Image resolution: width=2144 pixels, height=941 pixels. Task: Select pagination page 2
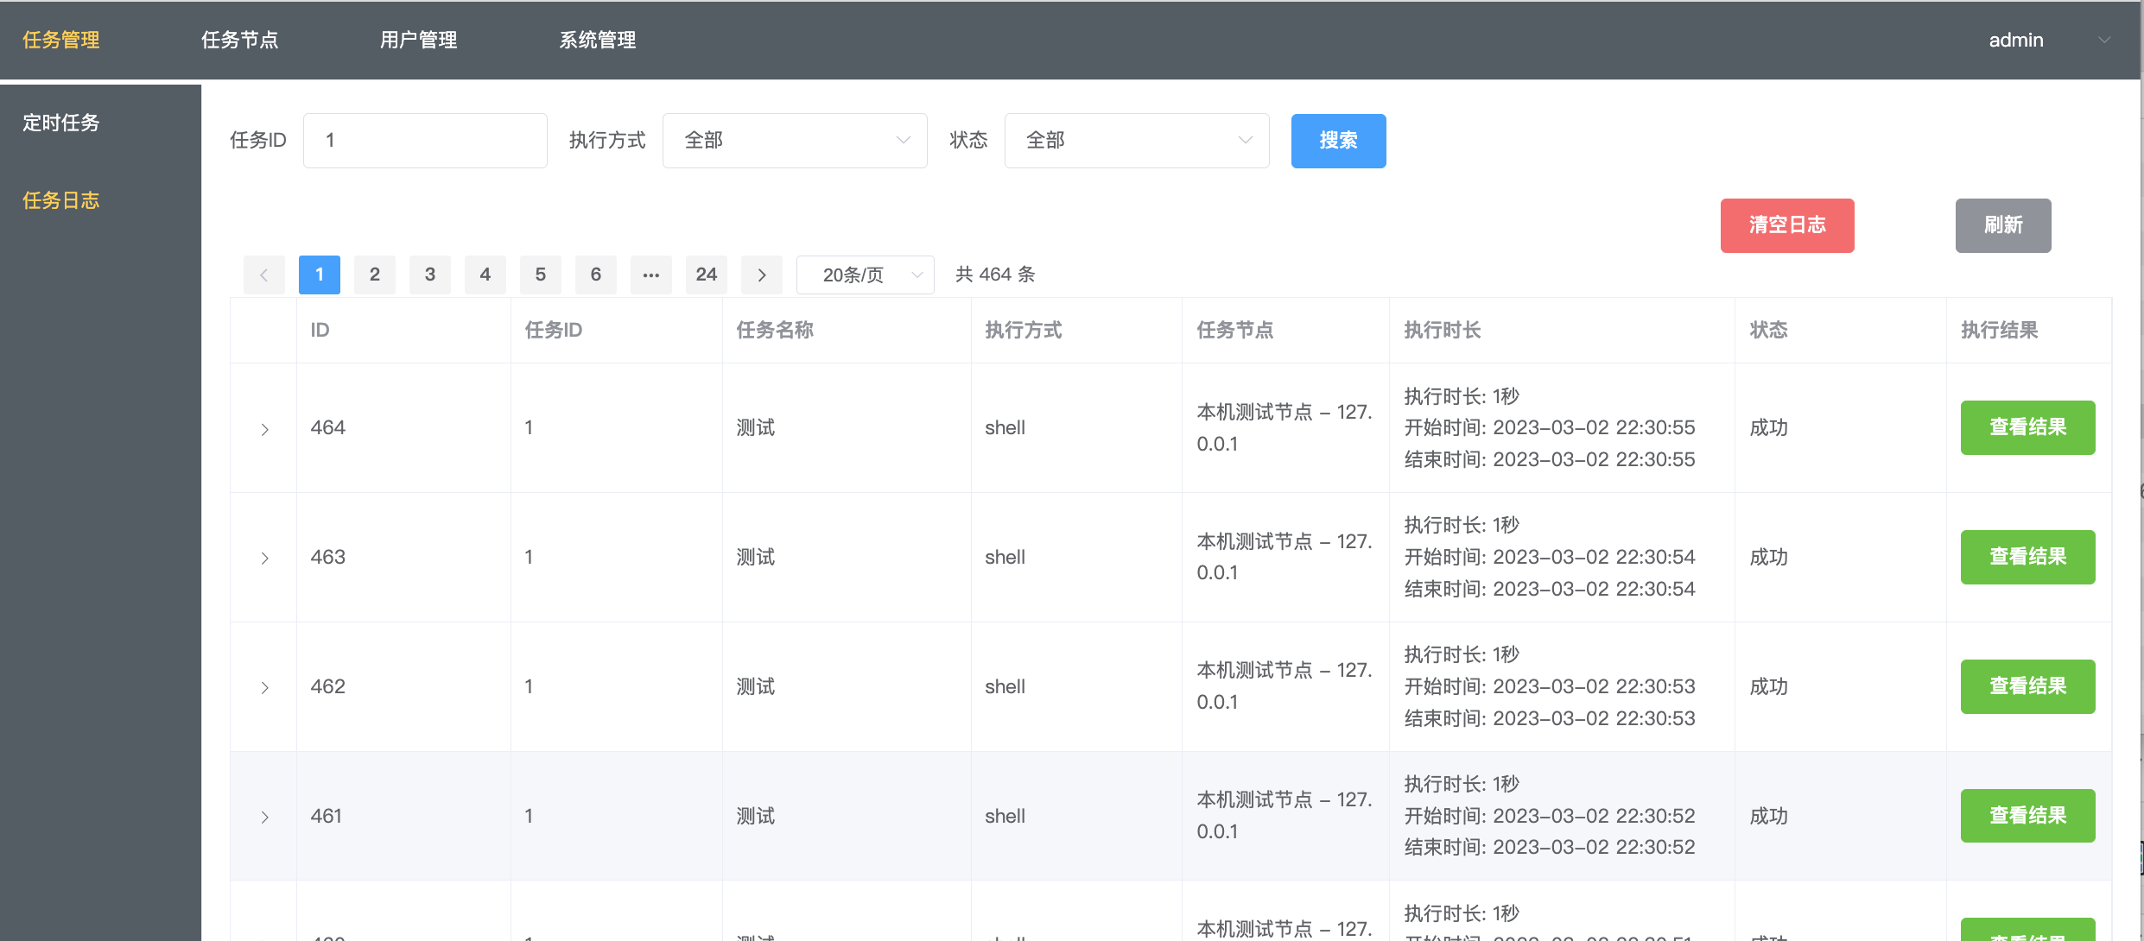375,275
